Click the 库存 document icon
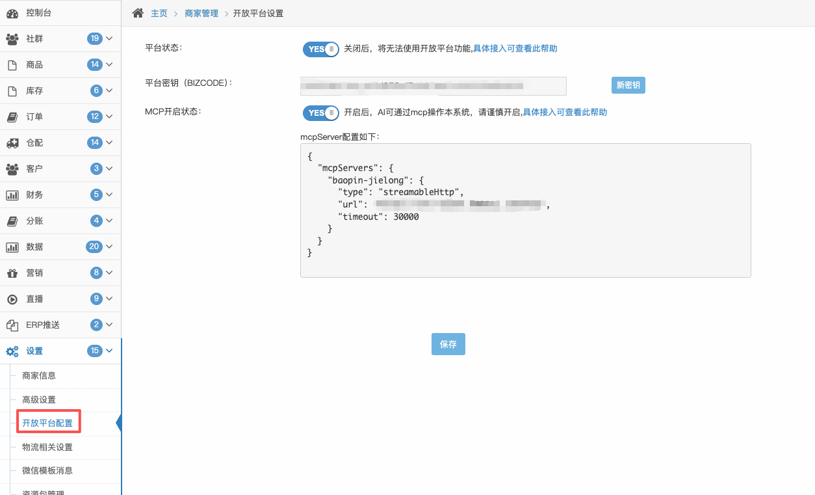The width and height of the screenshot is (815, 495). tap(12, 91)
